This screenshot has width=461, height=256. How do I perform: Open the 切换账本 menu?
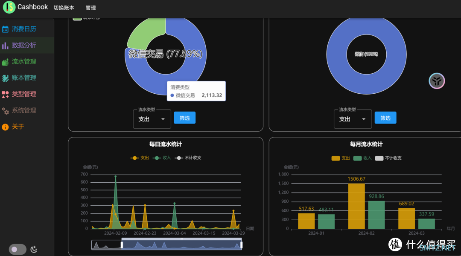click(64, 8)
